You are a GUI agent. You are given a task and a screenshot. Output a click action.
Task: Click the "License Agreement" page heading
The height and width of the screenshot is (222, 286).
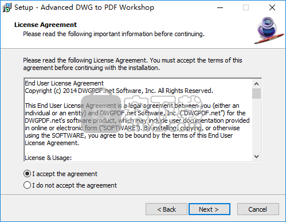pos(45,25)
